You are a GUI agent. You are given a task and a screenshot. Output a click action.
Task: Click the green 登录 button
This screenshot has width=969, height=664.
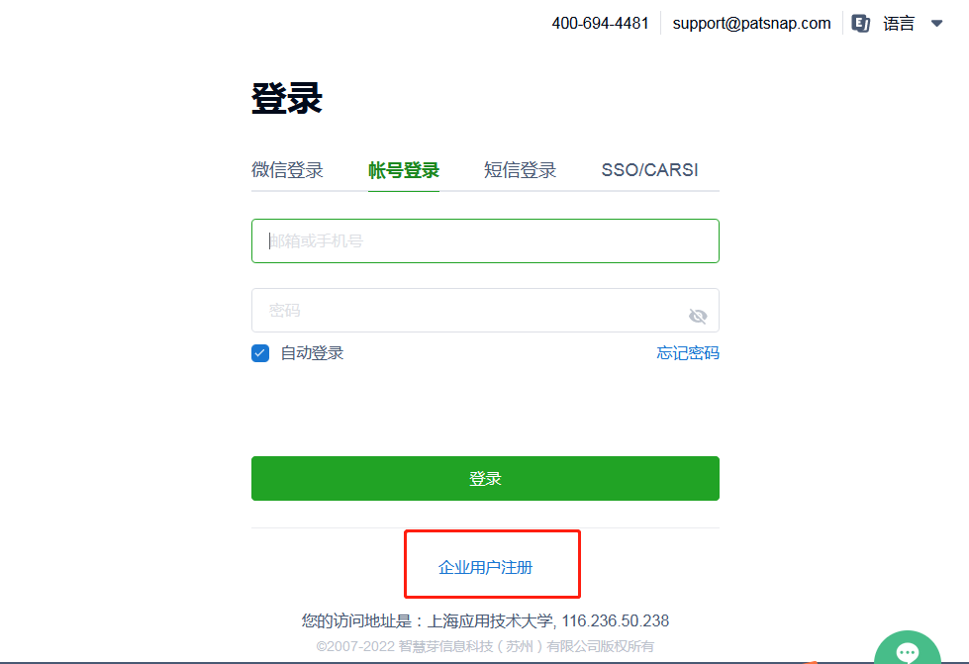pyautogui.click(x=485, y=478)
